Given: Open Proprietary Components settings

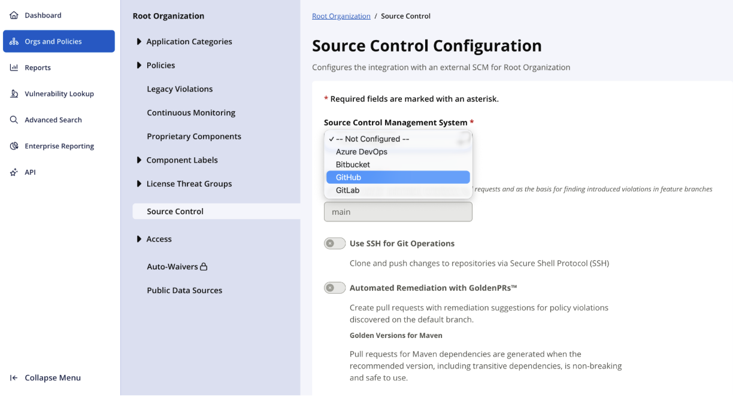Looking at the screenshot, I should coord(194,136).
